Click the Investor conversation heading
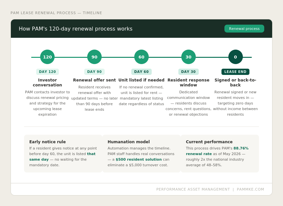The image size is (283, 206). [47, 82]
